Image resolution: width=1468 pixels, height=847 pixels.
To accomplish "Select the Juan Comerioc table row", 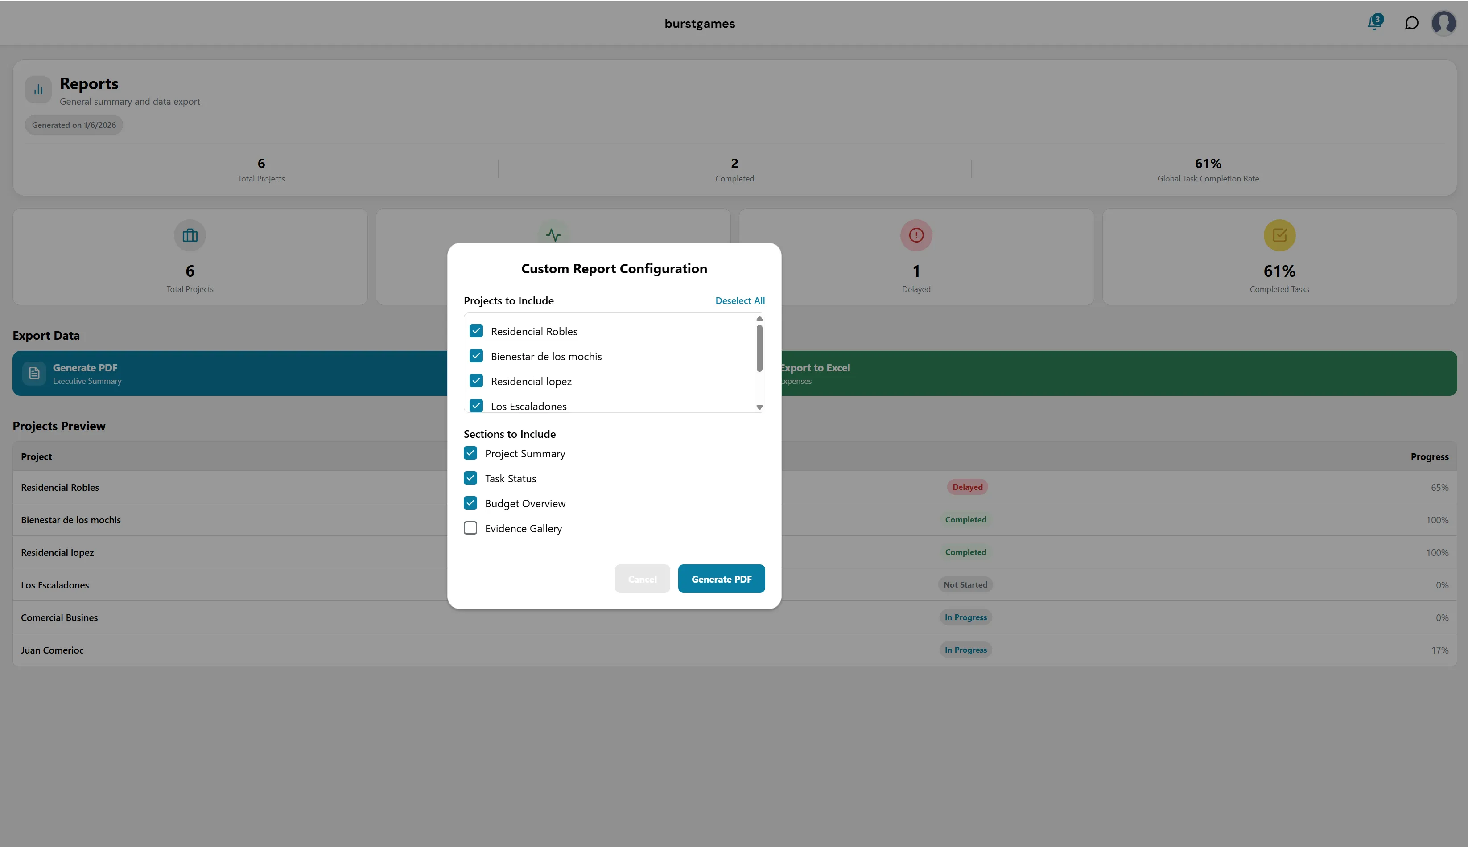I will pyautogui.click(x=734, y=650).
